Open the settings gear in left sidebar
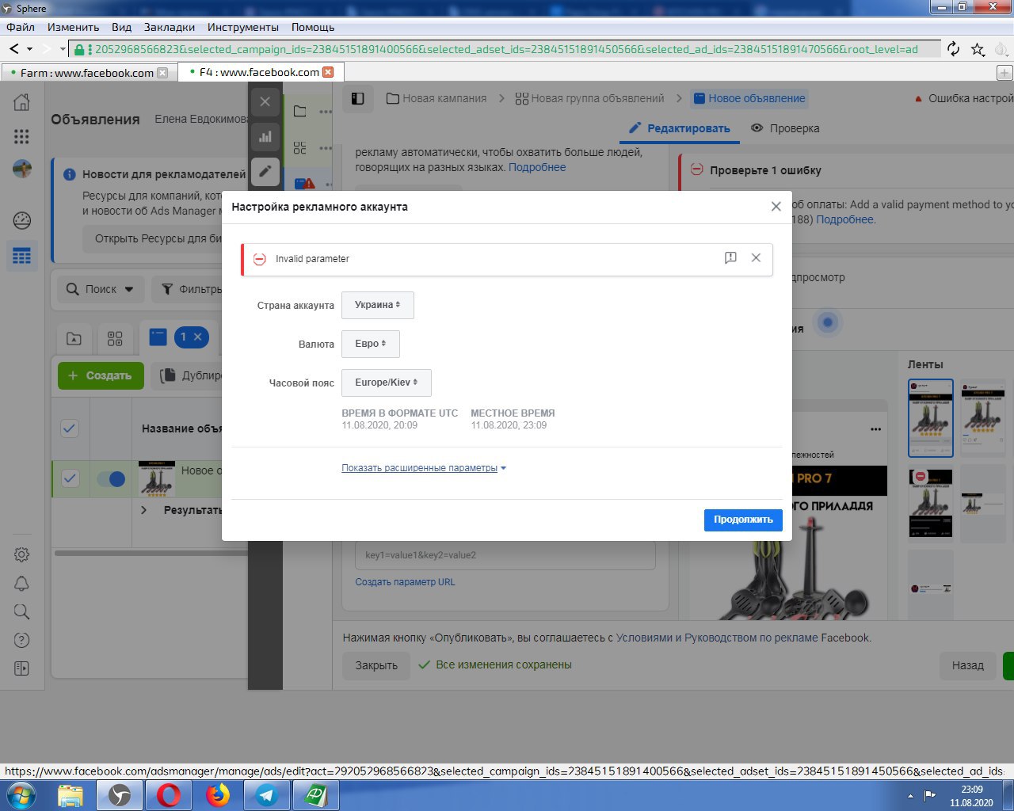Viewport: 1014px width, 811px height. (22, 554)
